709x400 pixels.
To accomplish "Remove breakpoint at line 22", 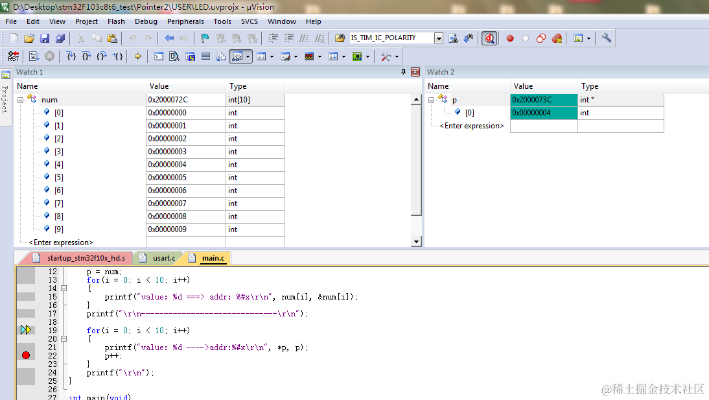I will (x=26, y=356).
